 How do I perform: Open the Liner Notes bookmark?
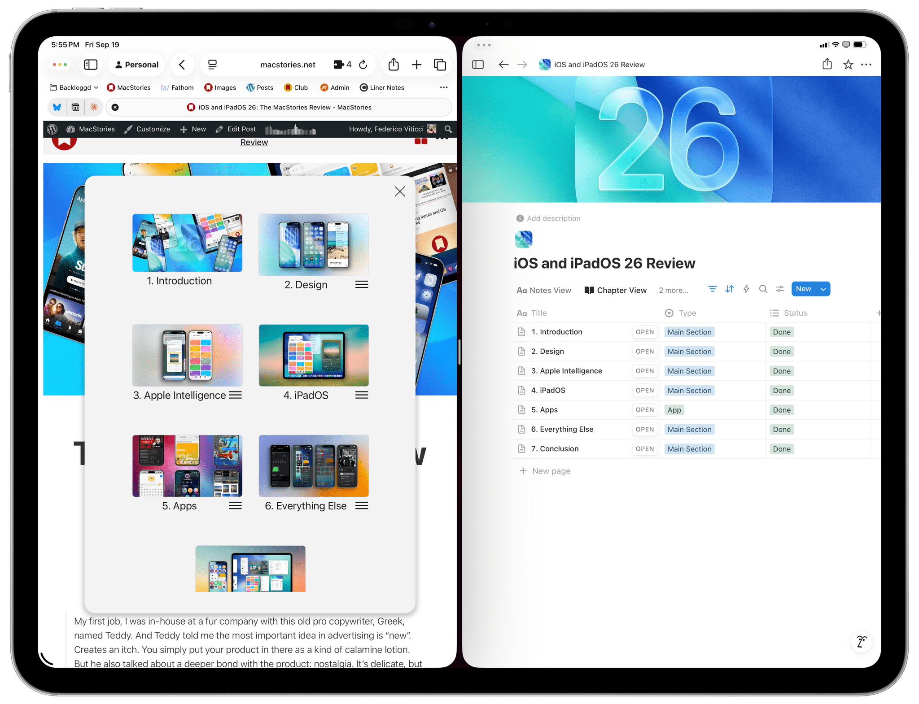pyautogui.click(x=382, y=87)
